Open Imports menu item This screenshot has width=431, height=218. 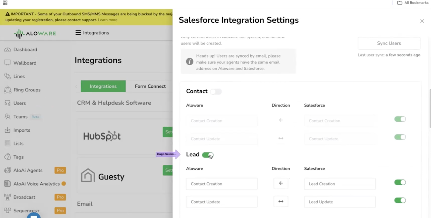click(x=22, y=130)
